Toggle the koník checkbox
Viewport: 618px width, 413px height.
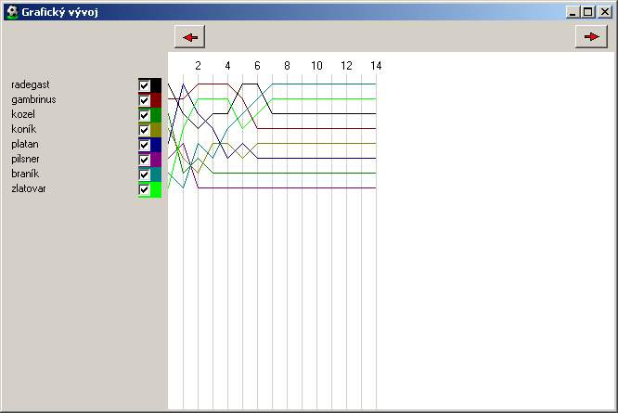(x=144, y=130)
